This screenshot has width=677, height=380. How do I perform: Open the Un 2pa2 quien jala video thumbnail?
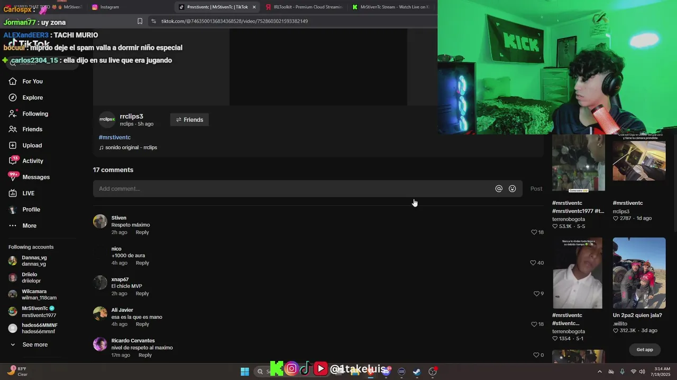pos(639,273)
